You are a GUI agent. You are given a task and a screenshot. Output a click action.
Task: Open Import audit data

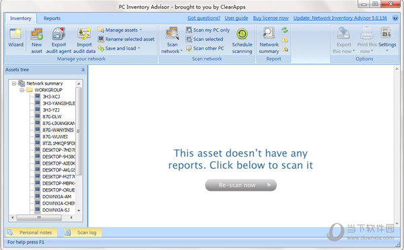point(84,40)
